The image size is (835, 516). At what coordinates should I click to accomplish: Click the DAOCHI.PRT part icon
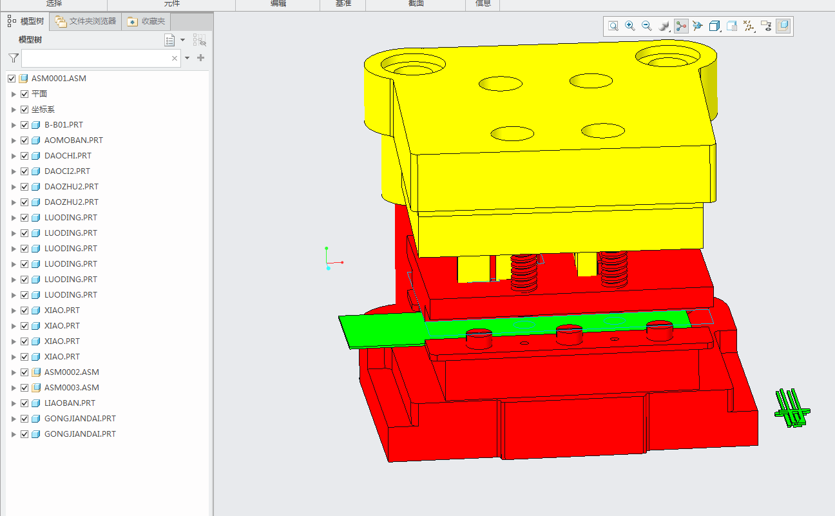coord(36,156)
